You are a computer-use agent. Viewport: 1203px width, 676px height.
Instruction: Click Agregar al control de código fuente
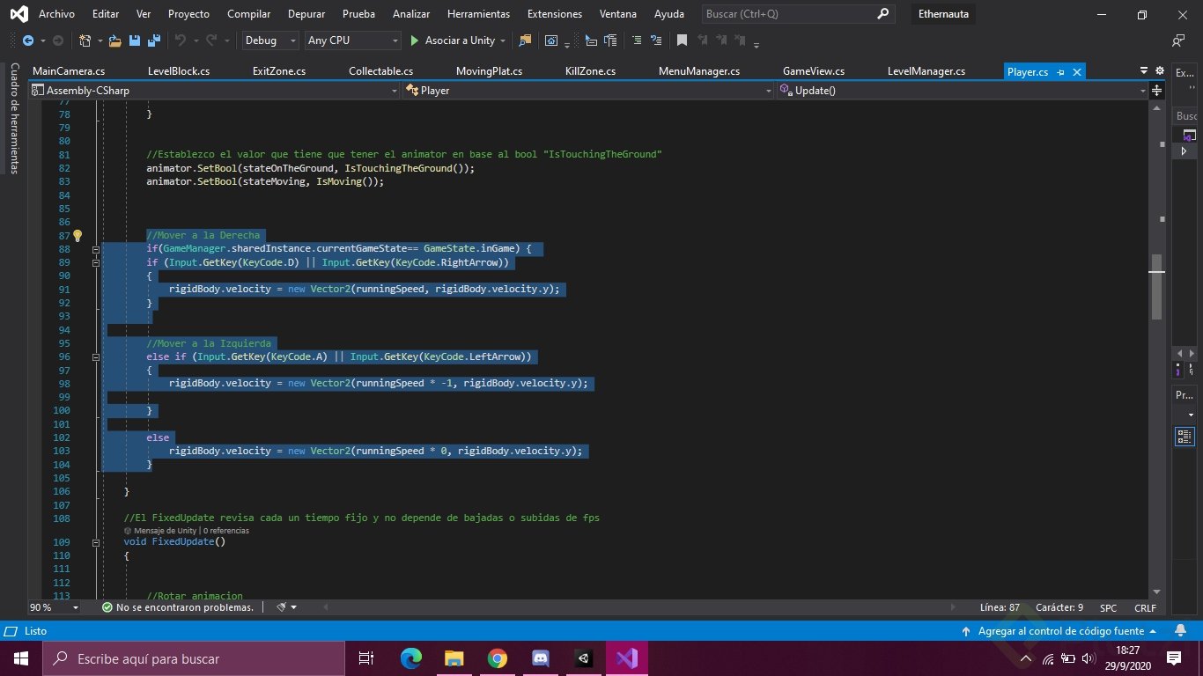(1060, 631)
